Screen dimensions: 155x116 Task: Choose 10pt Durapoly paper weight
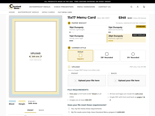pos(87,30)
